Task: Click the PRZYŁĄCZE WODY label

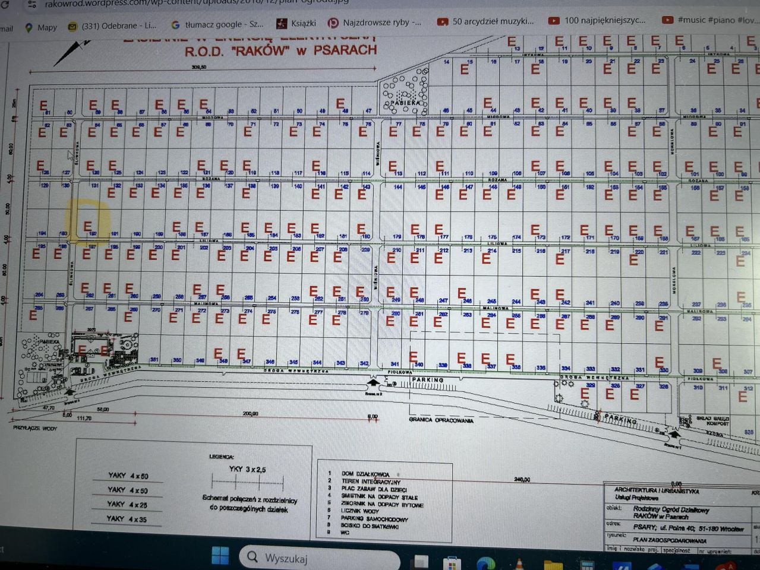Action: (35, 427)
